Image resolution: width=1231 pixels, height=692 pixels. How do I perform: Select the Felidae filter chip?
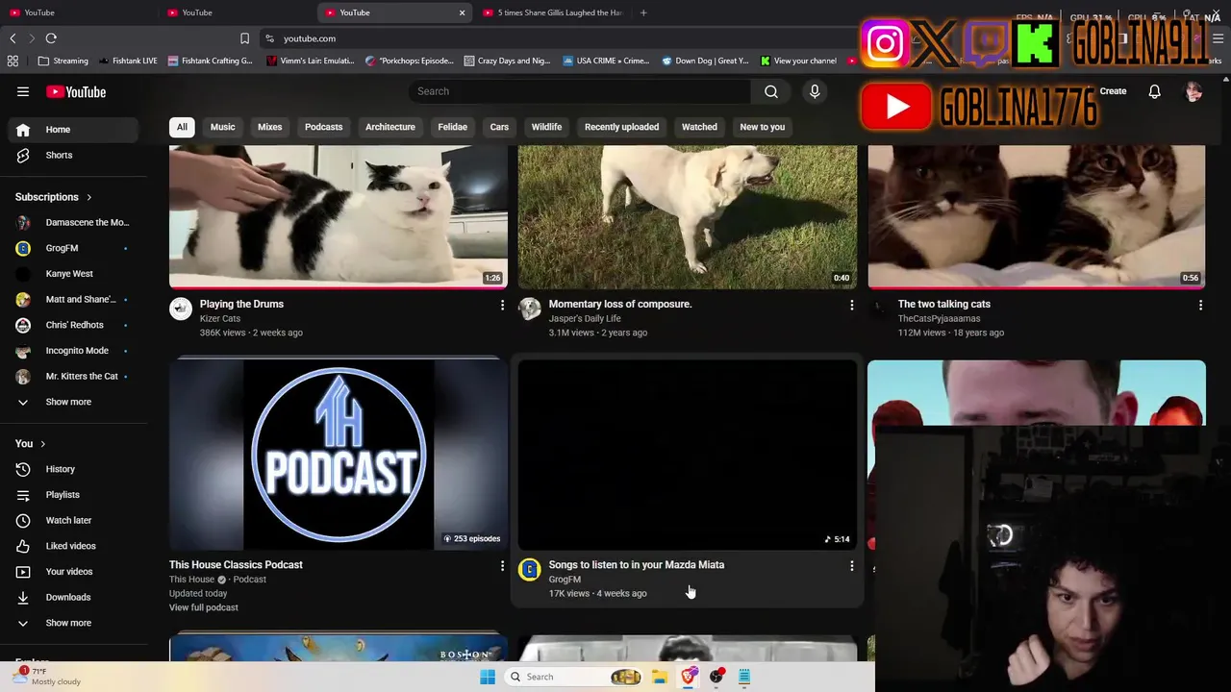(x=452, y=127)
